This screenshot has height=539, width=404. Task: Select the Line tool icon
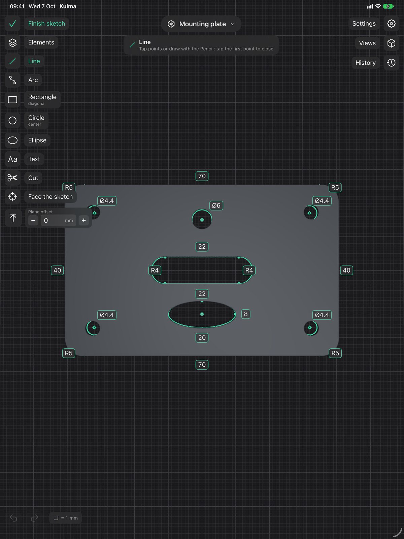click(x=12, y=61)
